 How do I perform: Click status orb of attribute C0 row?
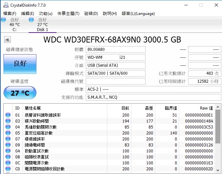[8, 169]
